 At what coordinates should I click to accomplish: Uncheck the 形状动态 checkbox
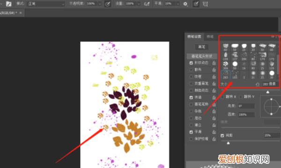coord(191,63)
